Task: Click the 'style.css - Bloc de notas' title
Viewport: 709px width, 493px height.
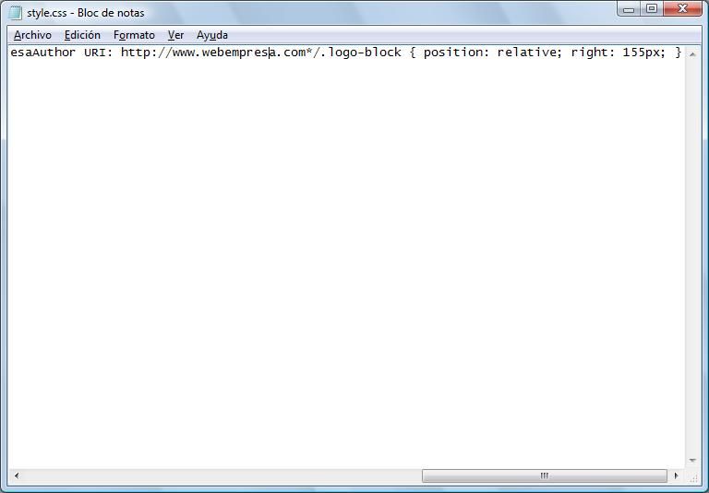Action: 86,13
